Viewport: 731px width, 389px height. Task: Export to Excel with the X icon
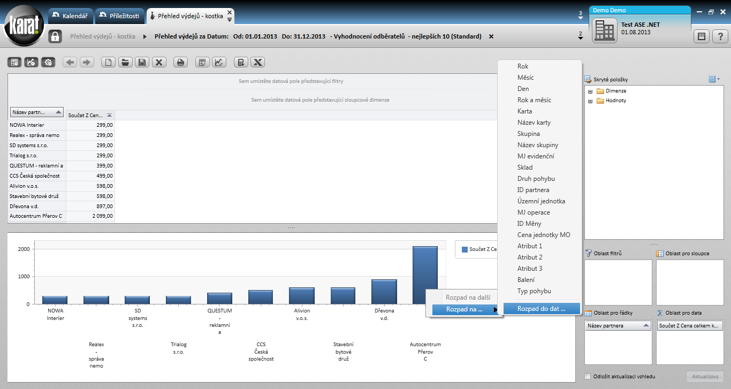[257, 63]
